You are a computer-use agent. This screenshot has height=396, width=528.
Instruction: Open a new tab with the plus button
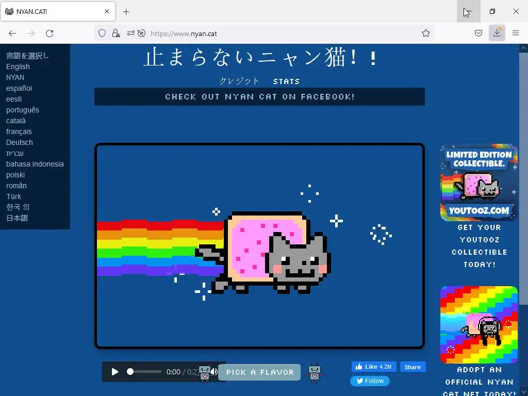[126, 12]
